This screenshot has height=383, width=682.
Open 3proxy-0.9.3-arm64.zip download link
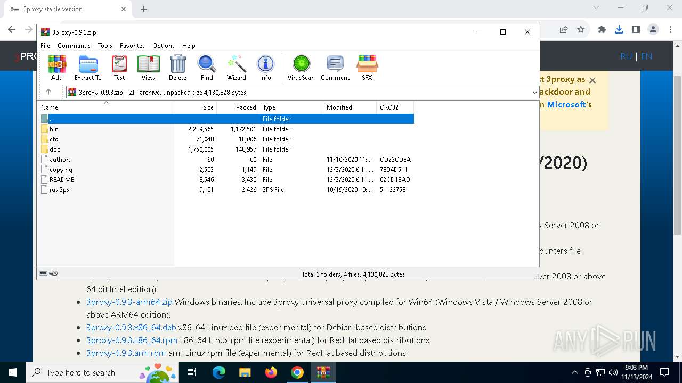coord(129,302)
